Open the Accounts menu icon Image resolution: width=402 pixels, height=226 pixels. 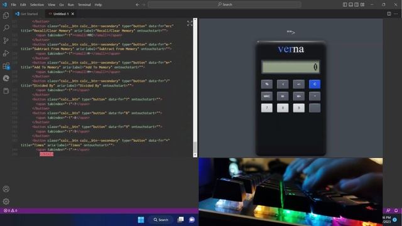6,189
